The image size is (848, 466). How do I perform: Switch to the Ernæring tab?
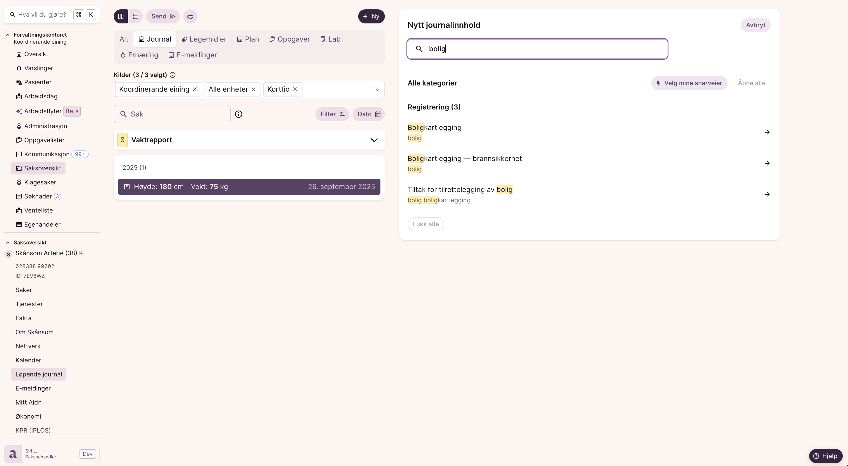(x=139, y=55)
